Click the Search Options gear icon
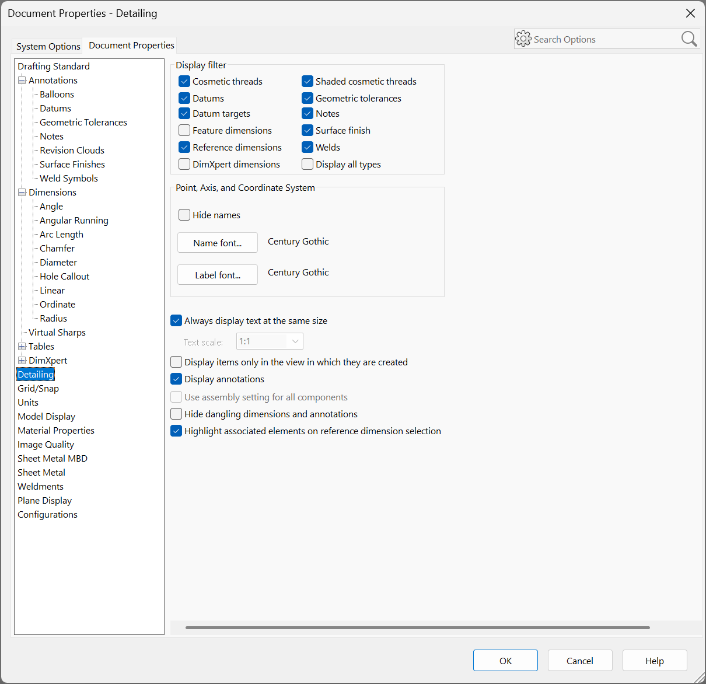 [523, 39]
